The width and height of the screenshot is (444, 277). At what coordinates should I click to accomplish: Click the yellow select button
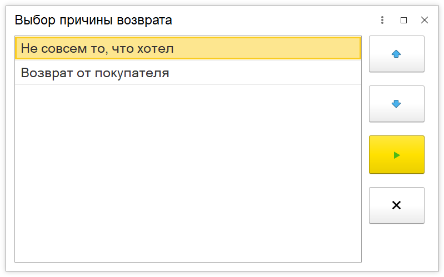click(396, 155)
